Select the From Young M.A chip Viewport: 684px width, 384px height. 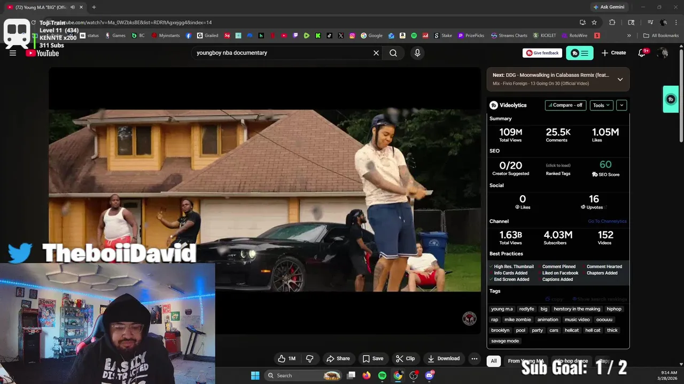tap(526, 361)
